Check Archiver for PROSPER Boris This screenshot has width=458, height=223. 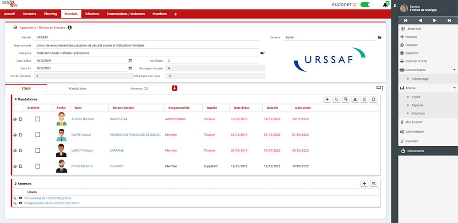[38, 166]
